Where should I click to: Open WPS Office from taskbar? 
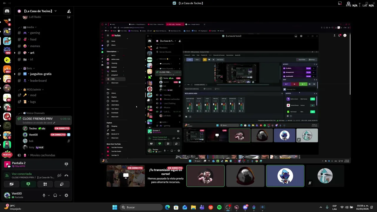click(x=211, y=207)
